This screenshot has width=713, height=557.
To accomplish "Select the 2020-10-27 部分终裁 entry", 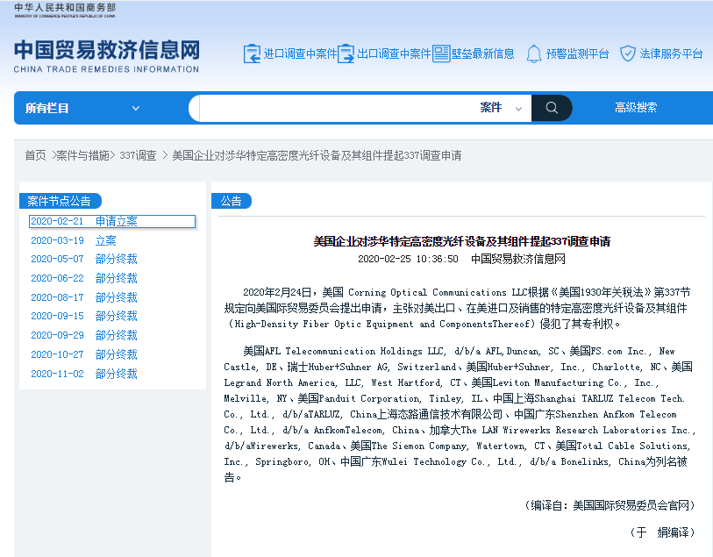I will tap(84, 354).
